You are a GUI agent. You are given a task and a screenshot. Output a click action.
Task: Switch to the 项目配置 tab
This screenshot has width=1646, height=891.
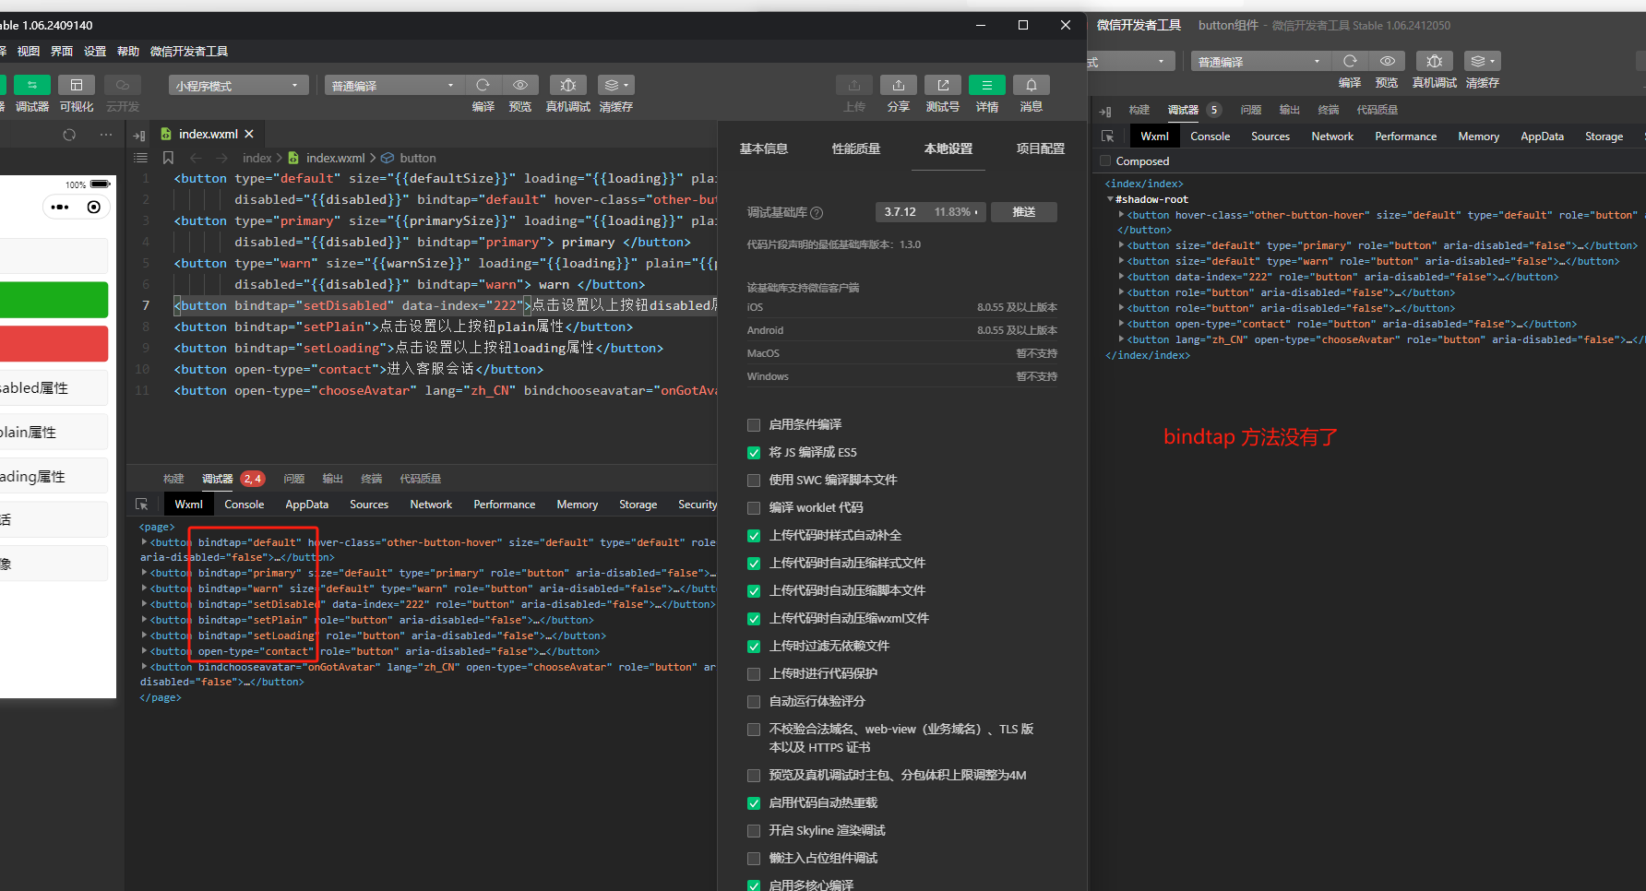click(1041, 148)
